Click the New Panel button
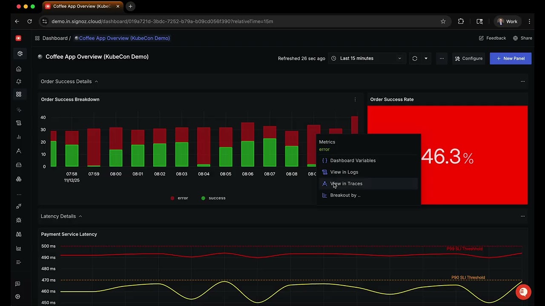Image resolution: width=545 pixels, height=306 pixels. click(x=511, y=58)
